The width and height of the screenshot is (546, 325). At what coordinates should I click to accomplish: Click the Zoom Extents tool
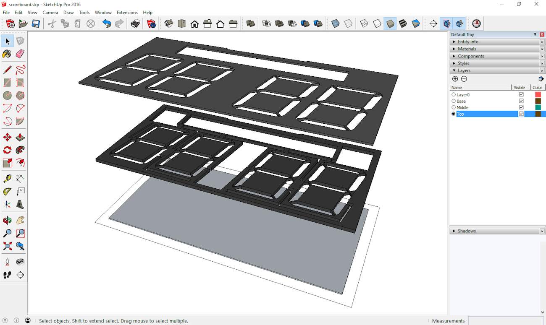coord(7,246)
